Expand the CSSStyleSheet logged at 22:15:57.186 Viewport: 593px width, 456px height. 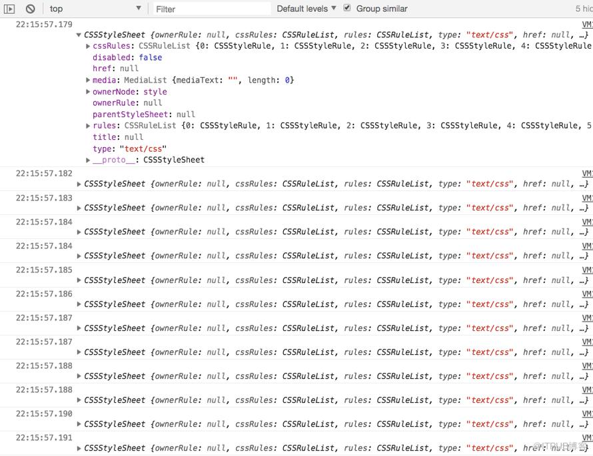coord(79,304)
